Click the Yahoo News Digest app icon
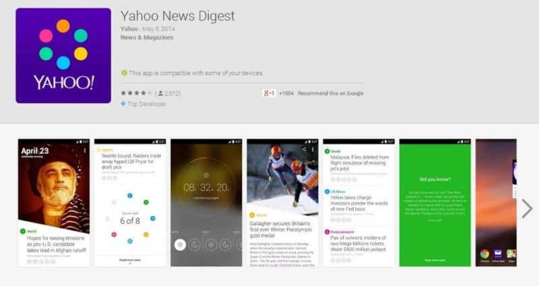Image resolution: width=539 pixels, height=286 pixels. point(63,56)
